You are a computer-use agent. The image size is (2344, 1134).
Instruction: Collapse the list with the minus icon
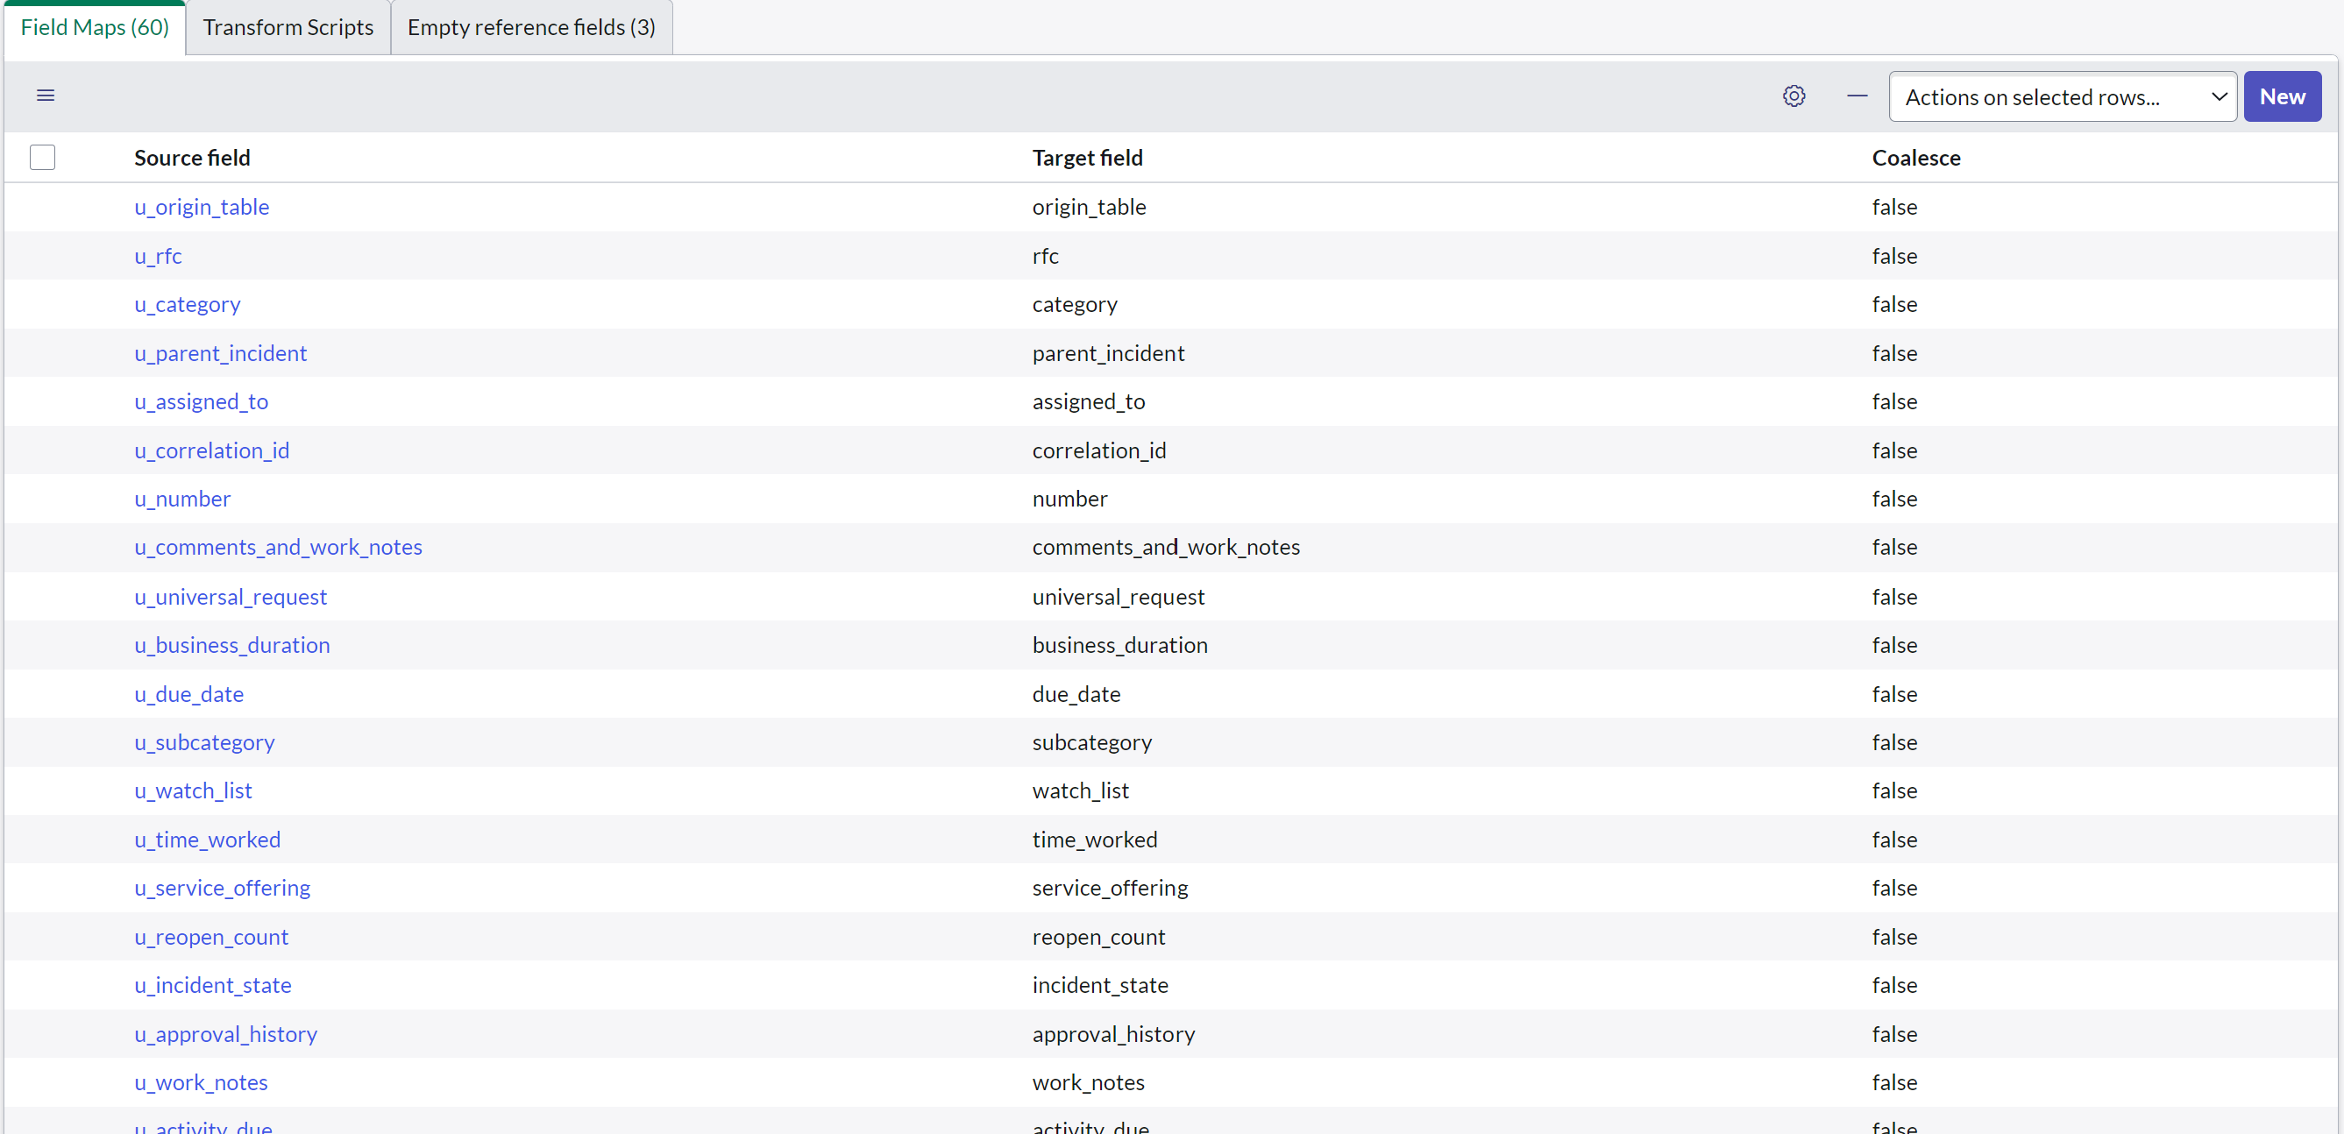click(1857, 96)
